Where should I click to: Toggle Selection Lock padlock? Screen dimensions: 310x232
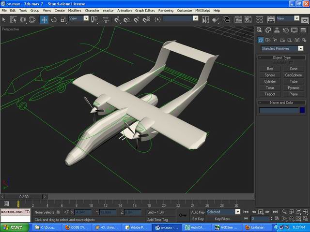[58, 212]
